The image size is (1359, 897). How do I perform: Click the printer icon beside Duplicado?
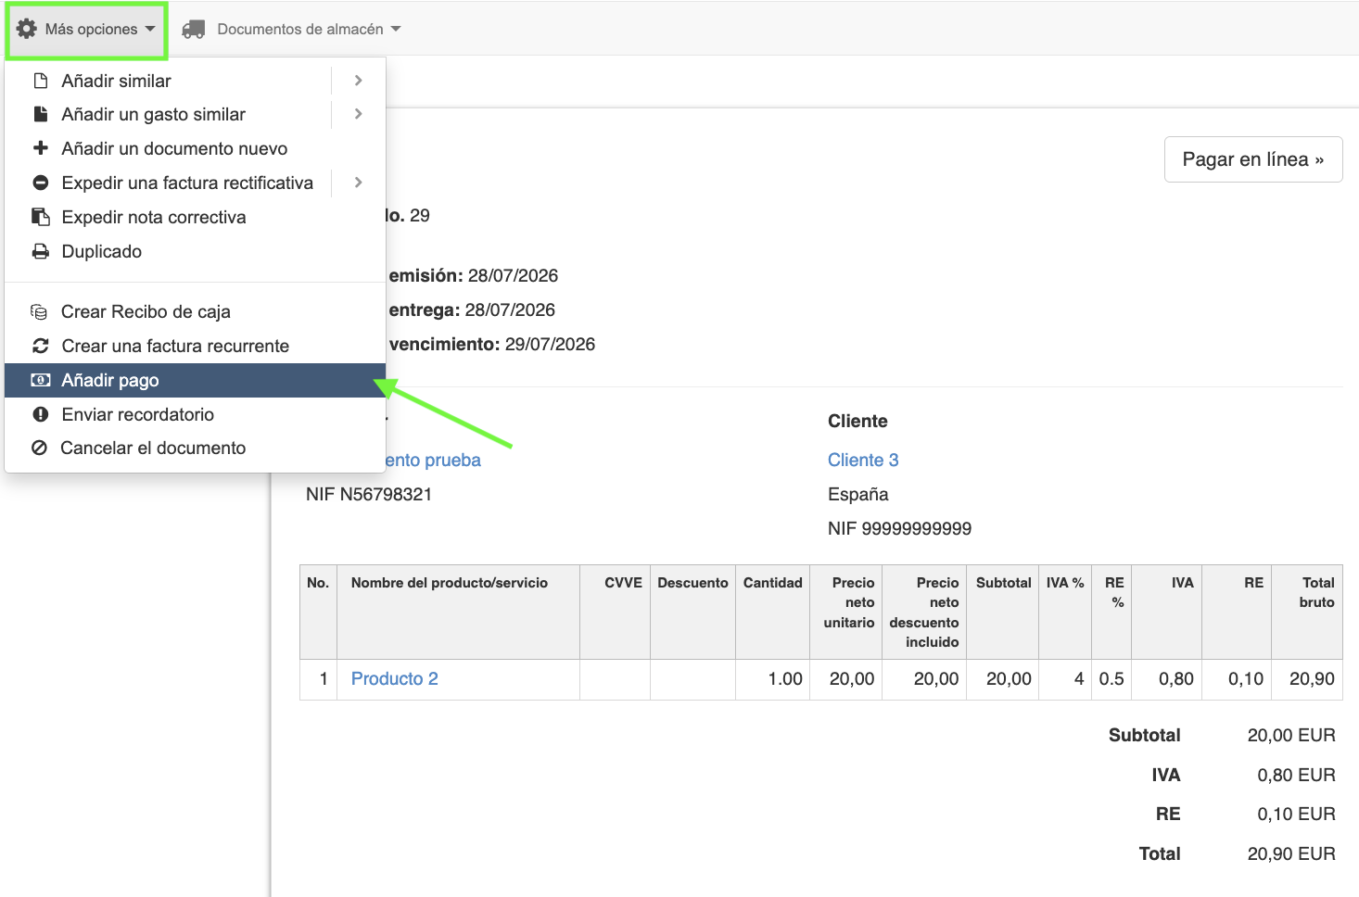tap(41, 251)
